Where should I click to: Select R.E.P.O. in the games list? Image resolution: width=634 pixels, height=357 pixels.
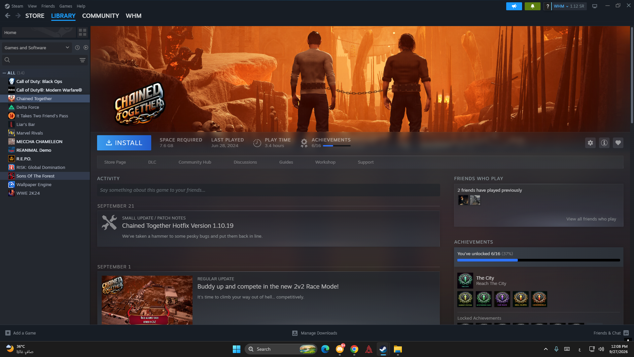click(45, 159)
